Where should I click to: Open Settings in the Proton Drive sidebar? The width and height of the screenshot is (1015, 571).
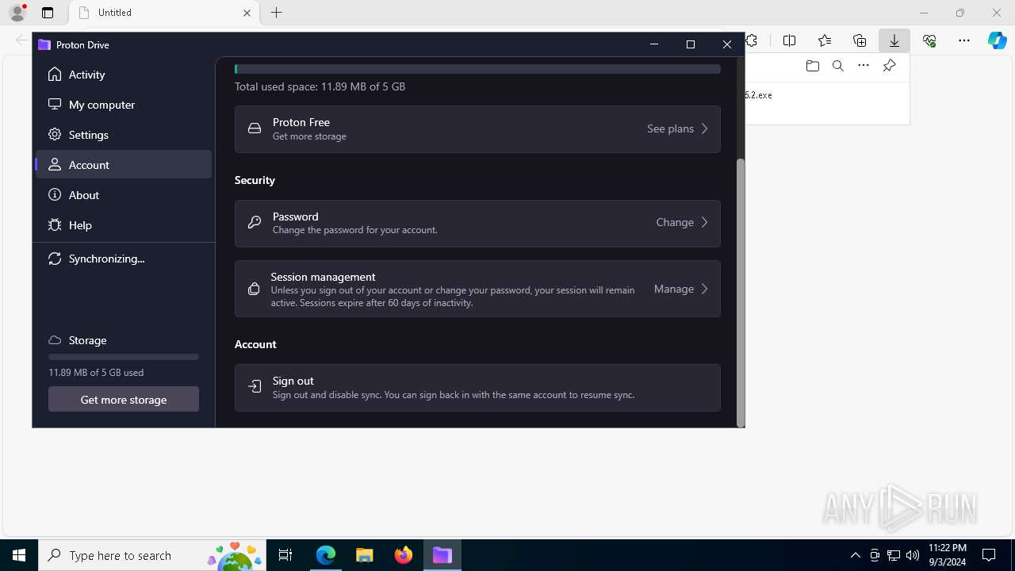click(x=124, y=135)
